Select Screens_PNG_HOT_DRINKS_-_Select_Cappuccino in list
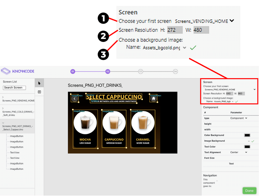259x196 pixels. pyautogui.click(x=18, y=128)
